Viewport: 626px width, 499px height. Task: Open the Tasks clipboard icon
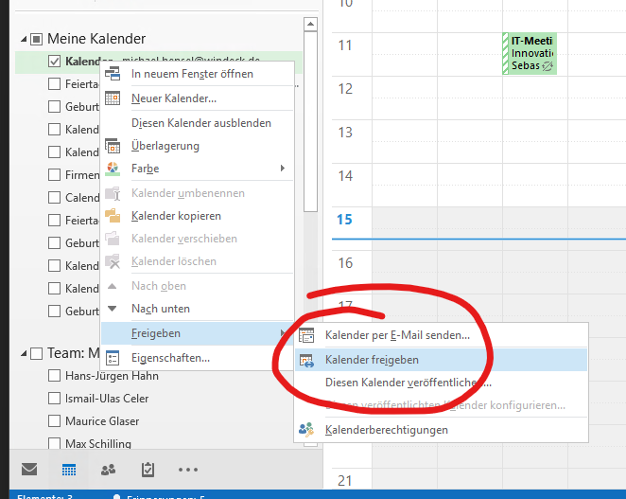(148, 469)
